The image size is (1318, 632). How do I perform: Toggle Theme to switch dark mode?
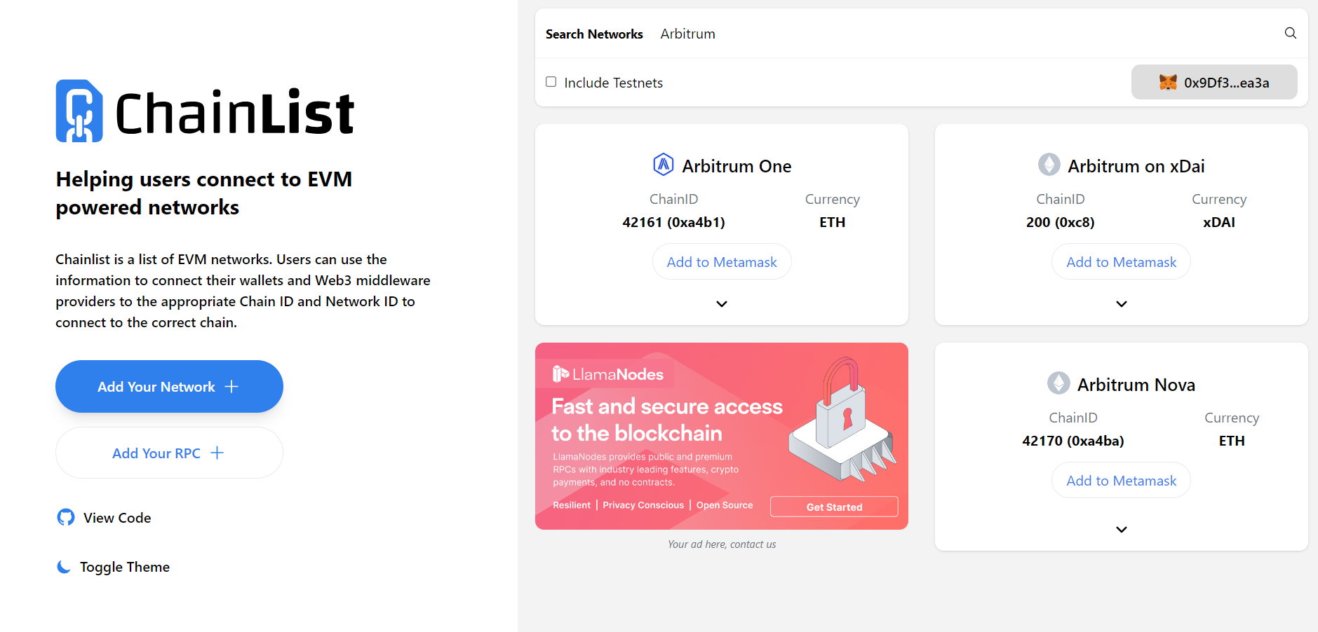coord(124,567)
